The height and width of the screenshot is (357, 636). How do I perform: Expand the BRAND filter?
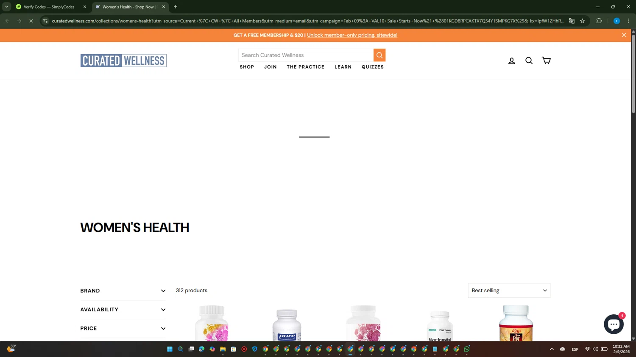pos(123,291)
